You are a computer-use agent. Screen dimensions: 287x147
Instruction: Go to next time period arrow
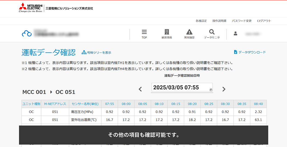[x=224, y=89]
